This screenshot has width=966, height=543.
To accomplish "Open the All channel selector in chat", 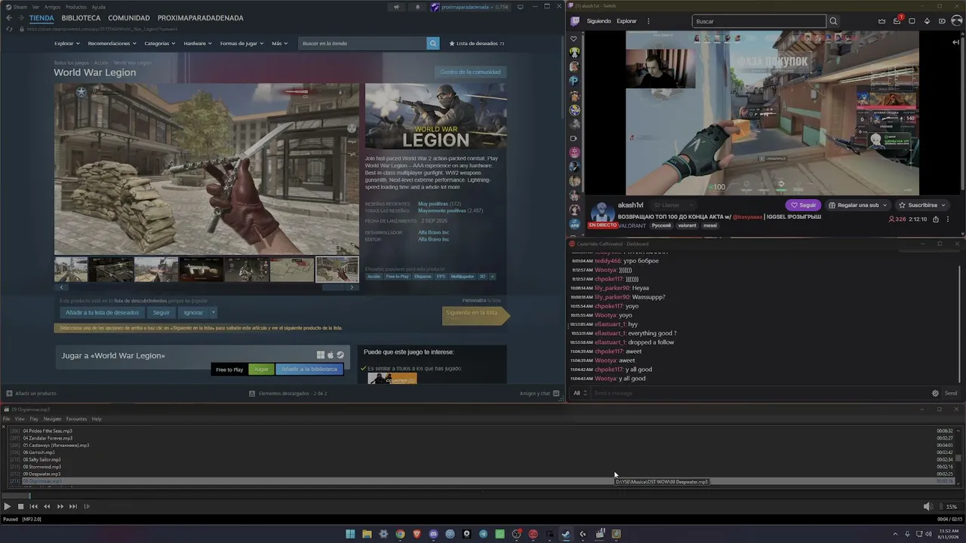I will 580,393.
